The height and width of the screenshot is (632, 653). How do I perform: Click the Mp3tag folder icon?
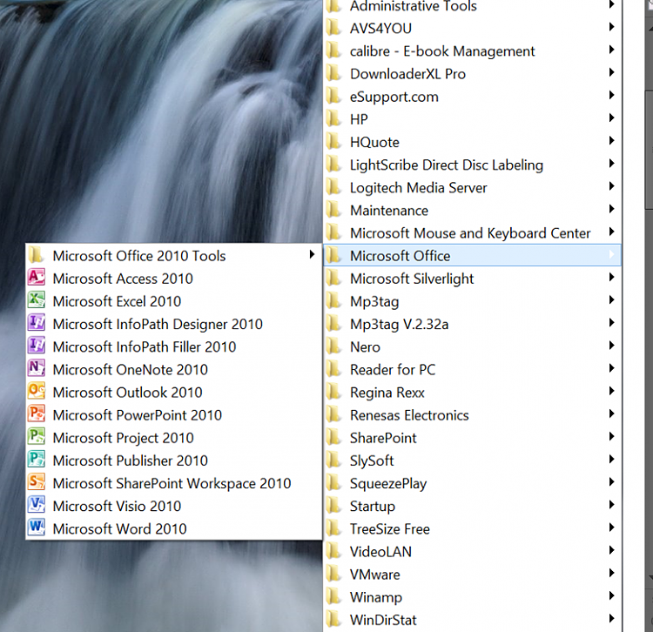click(333, 300)
